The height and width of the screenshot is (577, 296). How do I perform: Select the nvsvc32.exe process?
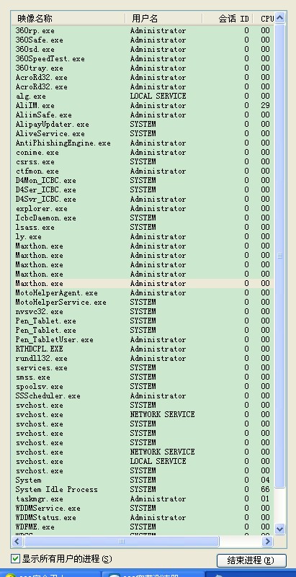[143, 312]
